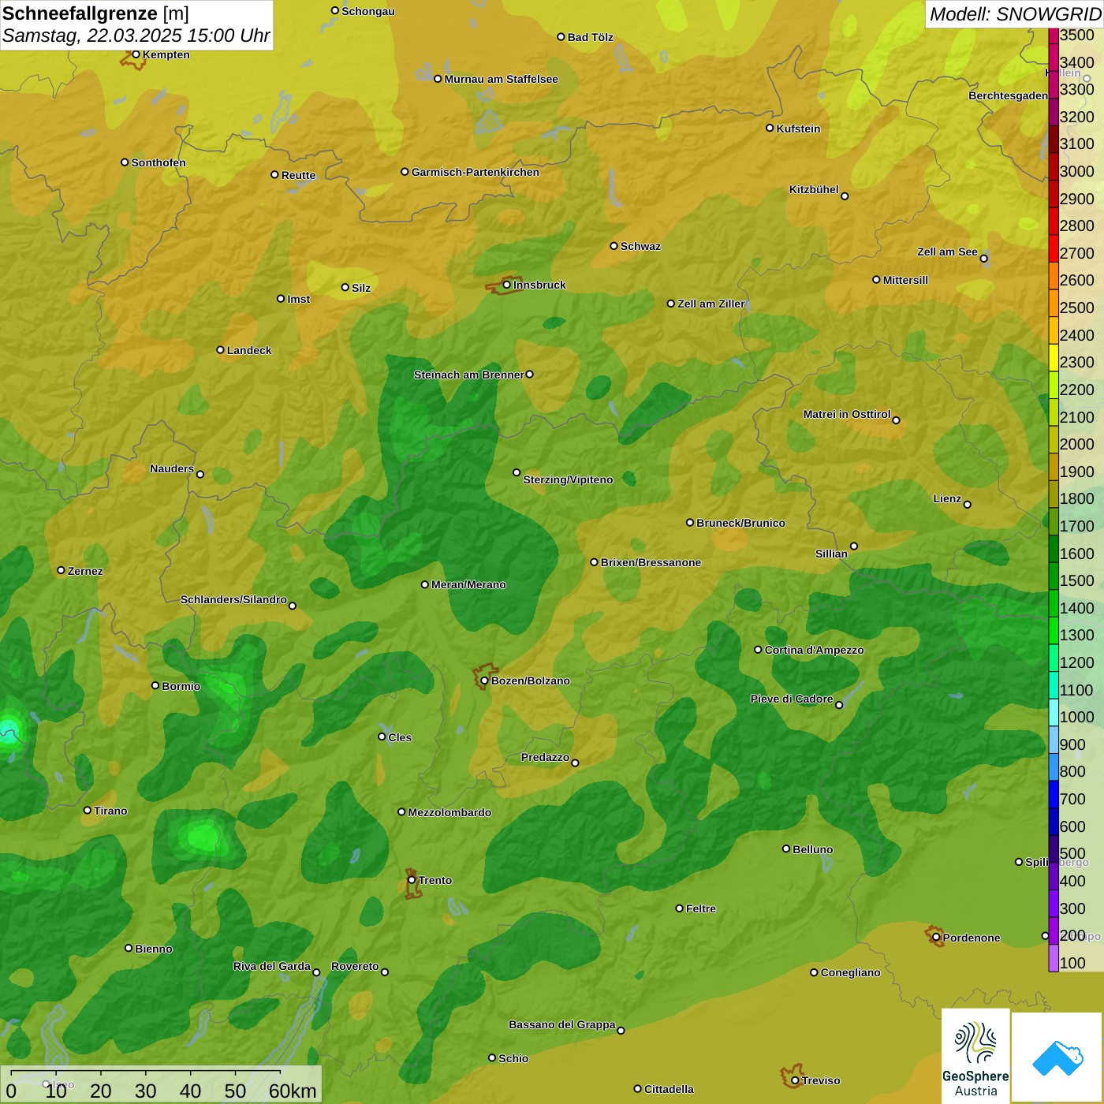Click the 'Mezzolombardo' label
Screen dimensions: 1104x1104
click(x=449, y=812)
